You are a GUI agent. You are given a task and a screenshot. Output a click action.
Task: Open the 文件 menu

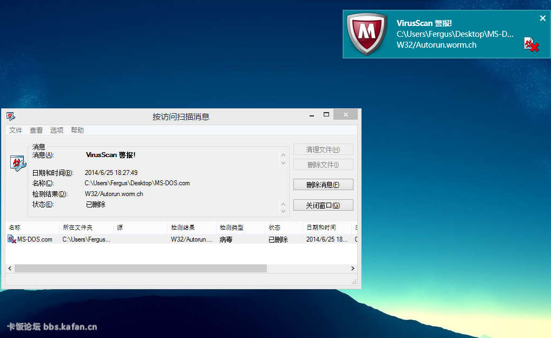pyautogui.click(x=16, y=131)
